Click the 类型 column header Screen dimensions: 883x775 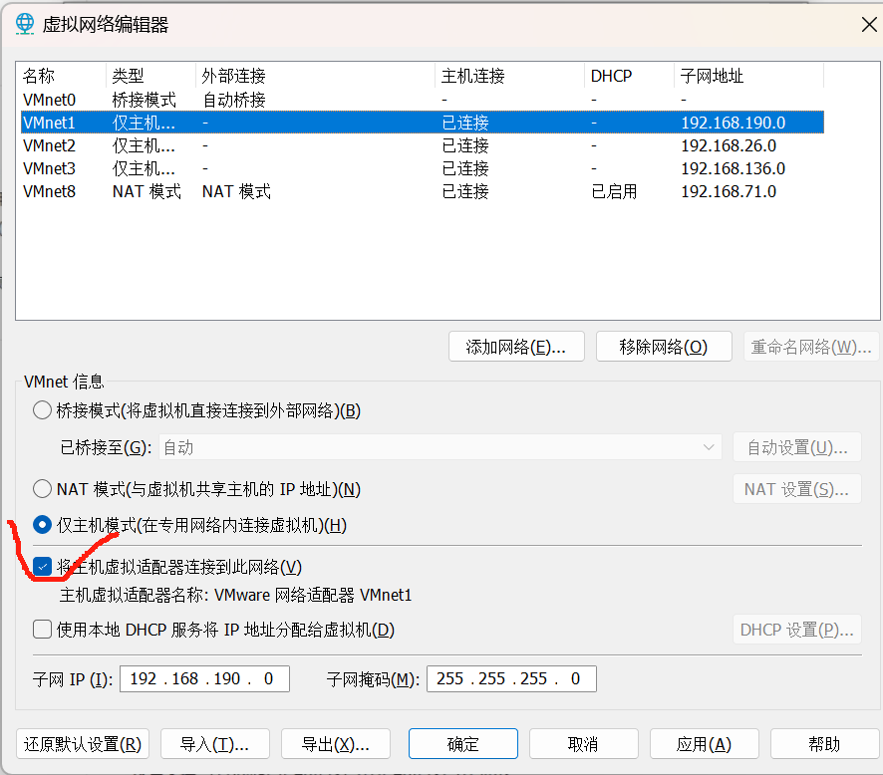tap(150, 76)
